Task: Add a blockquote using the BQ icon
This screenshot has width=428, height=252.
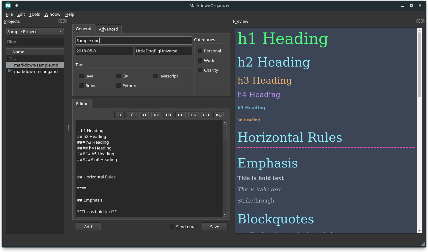Action: coord(218,115)
